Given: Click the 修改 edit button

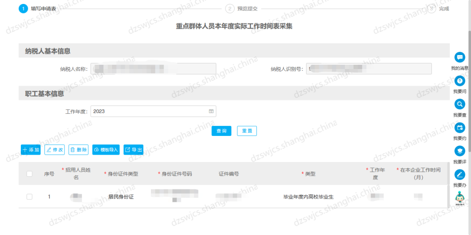Looking at the screenshot, I should pos(55,150).
